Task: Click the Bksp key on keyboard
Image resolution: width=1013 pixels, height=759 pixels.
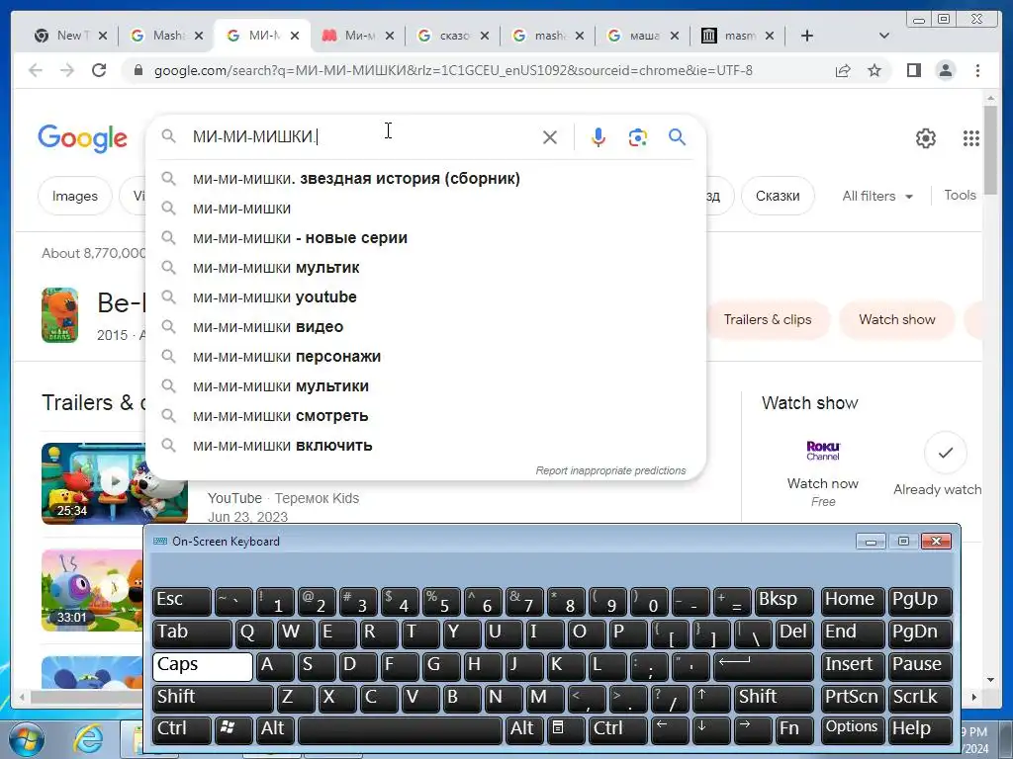Action: [783, 601]
